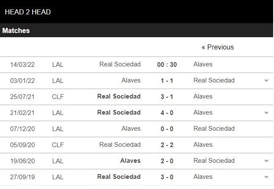Select Real Sociedad in the 14/03/22 row
274x189 pixels.
tap(120, 64)
